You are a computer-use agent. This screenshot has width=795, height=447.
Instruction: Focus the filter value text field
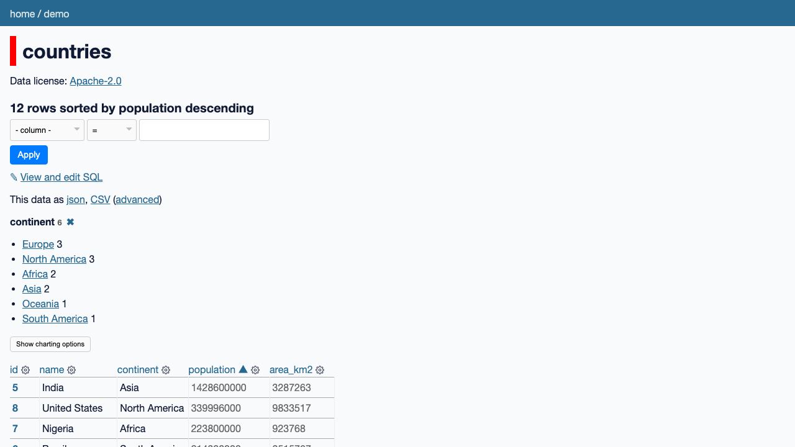tap(204, 130)
